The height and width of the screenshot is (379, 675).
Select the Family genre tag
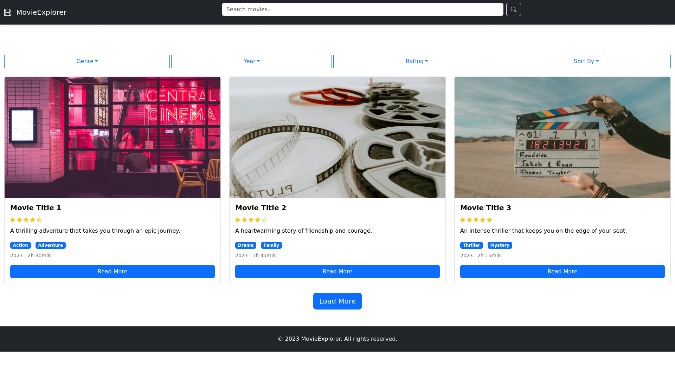click(271, 245)
